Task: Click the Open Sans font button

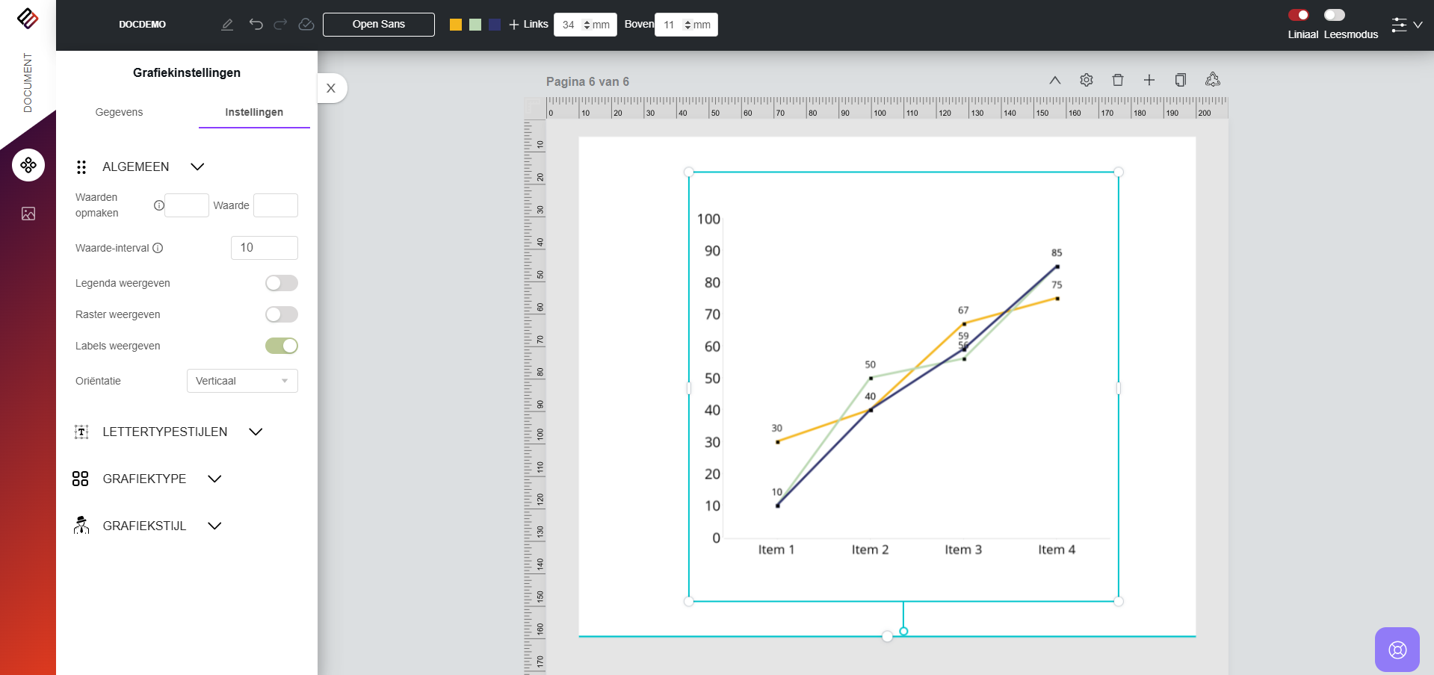Action: [x=379, y=25]
